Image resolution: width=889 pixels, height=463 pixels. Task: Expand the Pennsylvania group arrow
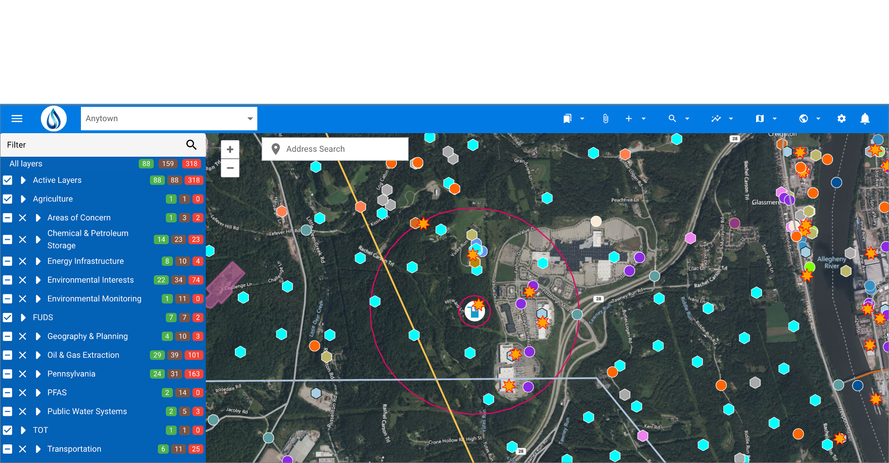(x=38, y=374)
